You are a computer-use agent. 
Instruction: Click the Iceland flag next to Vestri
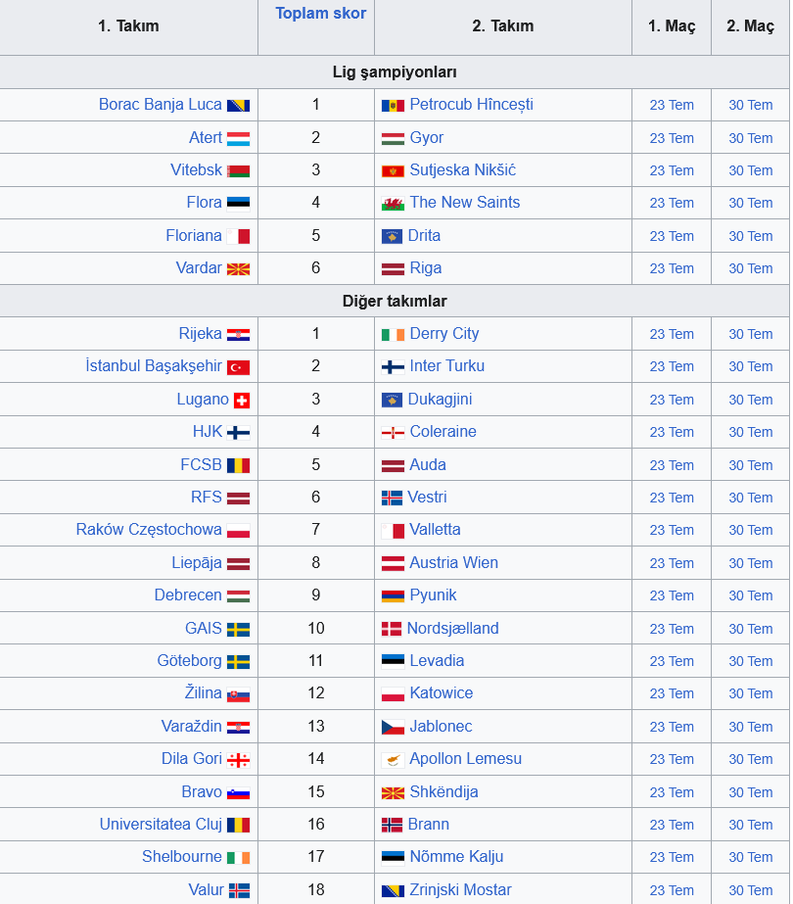(x=392, y=499)
